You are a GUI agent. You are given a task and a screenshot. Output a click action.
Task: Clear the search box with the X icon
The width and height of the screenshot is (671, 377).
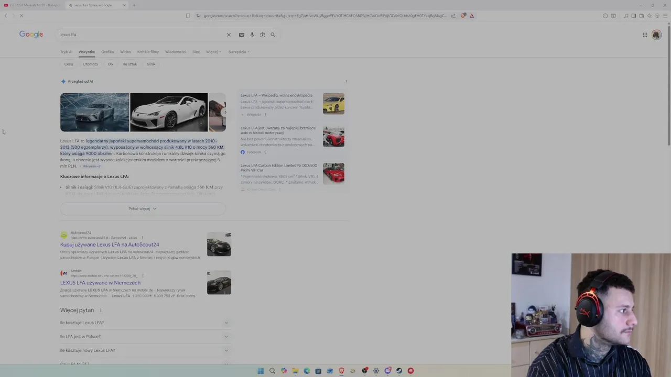click(229, 35)
